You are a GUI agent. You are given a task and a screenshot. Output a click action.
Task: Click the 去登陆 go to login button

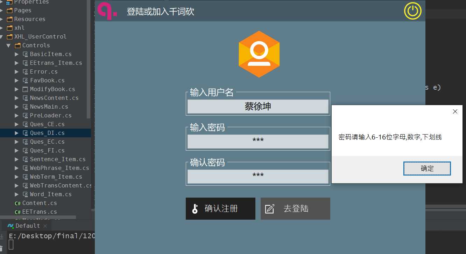click(x=295, y=209)
